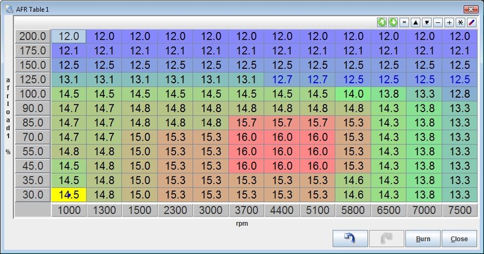
Task: Select the 13.3 cell at 30.0 load, 7500 rpm
Action: pos(460,195)
